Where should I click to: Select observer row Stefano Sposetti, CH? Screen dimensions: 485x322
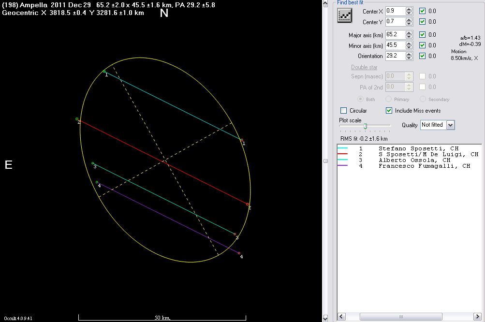(x=409, y=148)
